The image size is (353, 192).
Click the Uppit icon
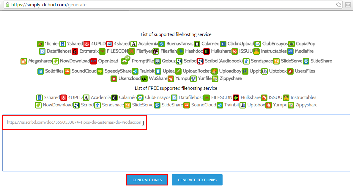(245, 71)
